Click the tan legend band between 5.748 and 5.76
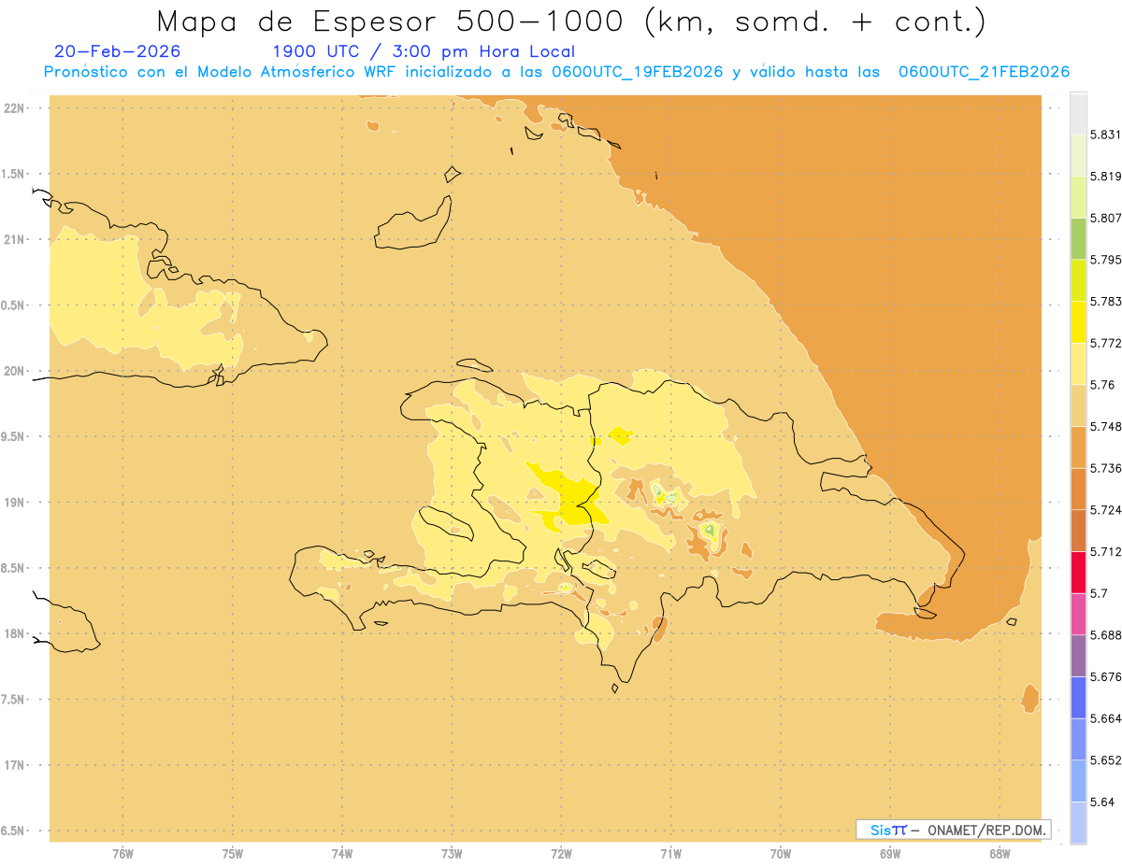 pos(1078,405)
